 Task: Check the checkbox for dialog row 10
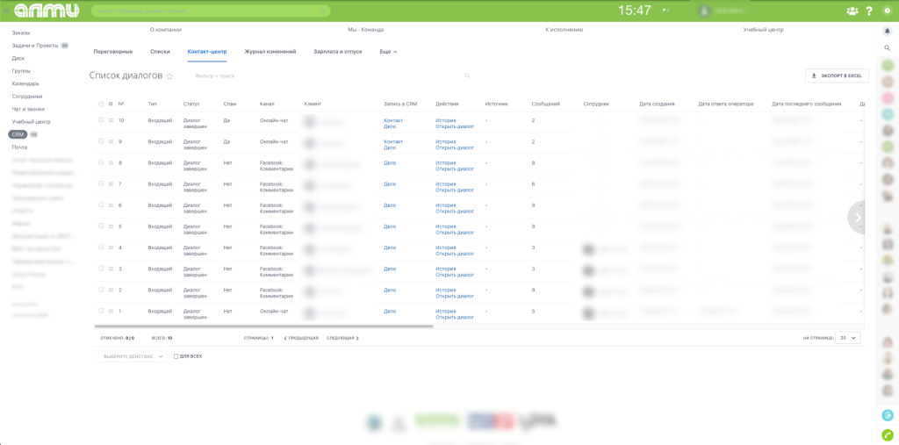coord(102,120)
